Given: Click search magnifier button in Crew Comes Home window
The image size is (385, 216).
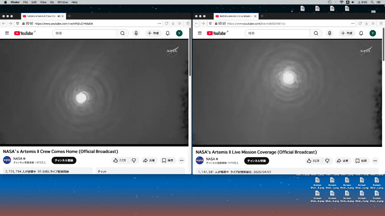Looking at the screenshot, I should pyautogui.click(x=123, y=33).
